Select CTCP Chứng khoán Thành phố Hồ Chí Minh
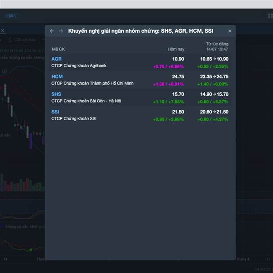This screenshot has height=273, width=273. coord(92,83)
